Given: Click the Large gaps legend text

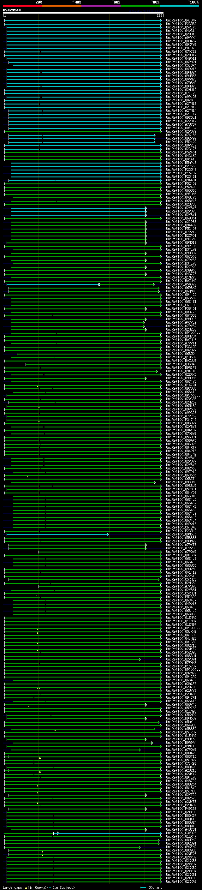Looking at the screenshot, I should [13, 888].
